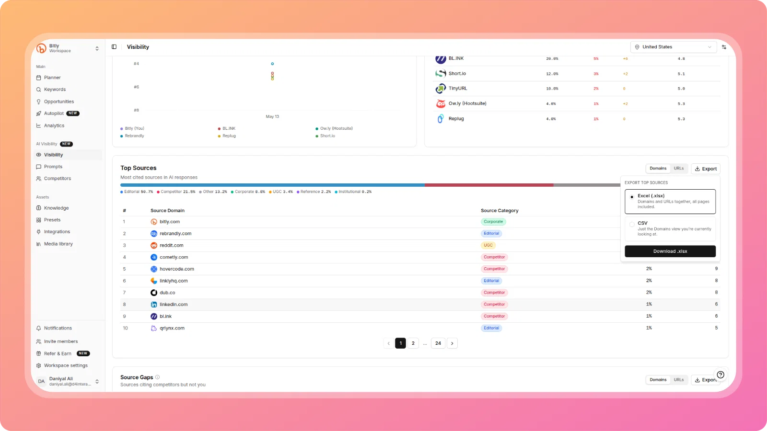The image size is (767, 431).
Task: Go to page 2 of Top Sources
Action: coord(413,343)
